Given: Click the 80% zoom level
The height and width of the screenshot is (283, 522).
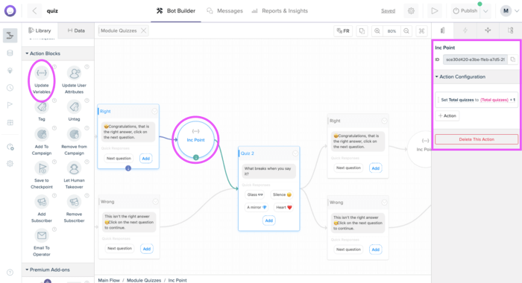Looking at the screenshot, I should 391,31.
